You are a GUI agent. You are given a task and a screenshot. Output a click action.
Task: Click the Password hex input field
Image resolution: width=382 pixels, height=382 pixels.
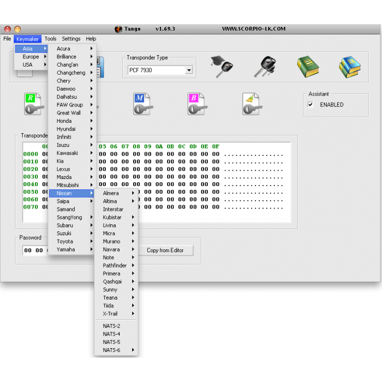tap(35, 250)
